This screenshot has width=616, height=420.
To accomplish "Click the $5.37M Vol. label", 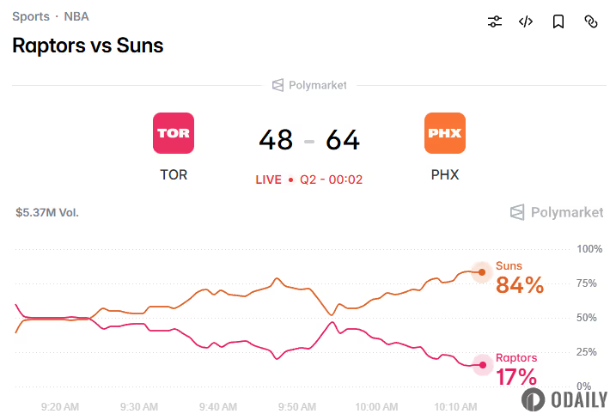I will click(x=47, y=212).
